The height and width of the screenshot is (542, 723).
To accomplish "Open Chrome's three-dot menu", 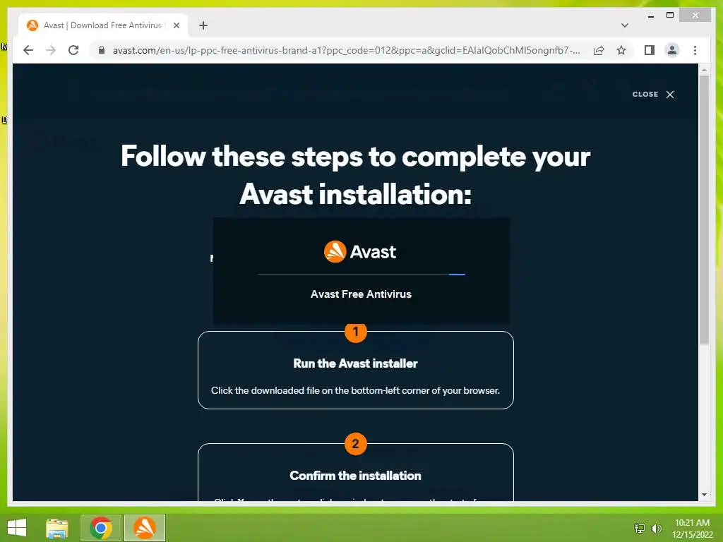I will tap(695, 50).
